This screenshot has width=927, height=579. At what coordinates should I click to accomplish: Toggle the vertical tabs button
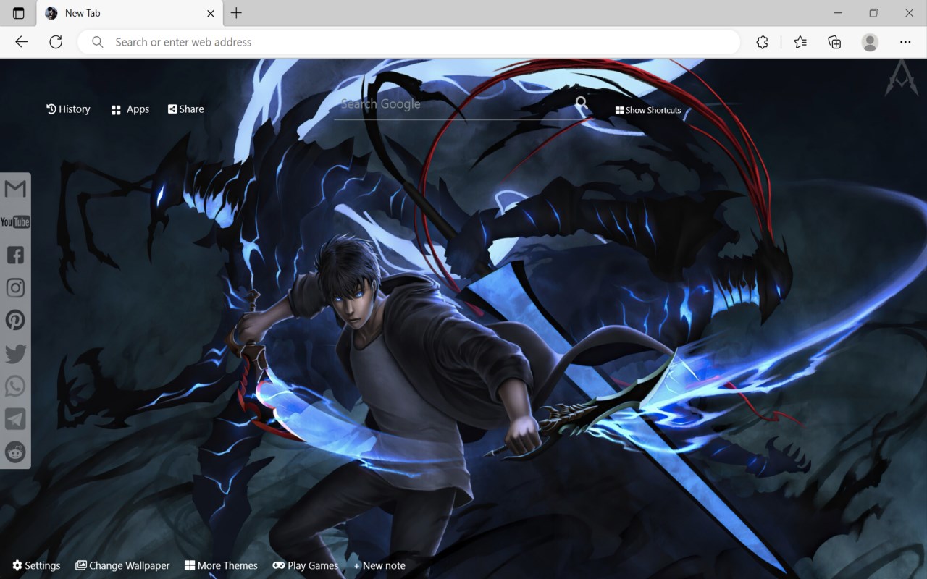point(19,13)
